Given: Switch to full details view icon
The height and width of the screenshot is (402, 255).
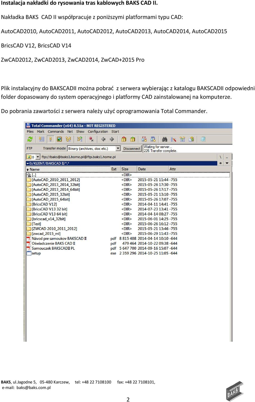Looking at the screenshot, I should pos(50,139).
